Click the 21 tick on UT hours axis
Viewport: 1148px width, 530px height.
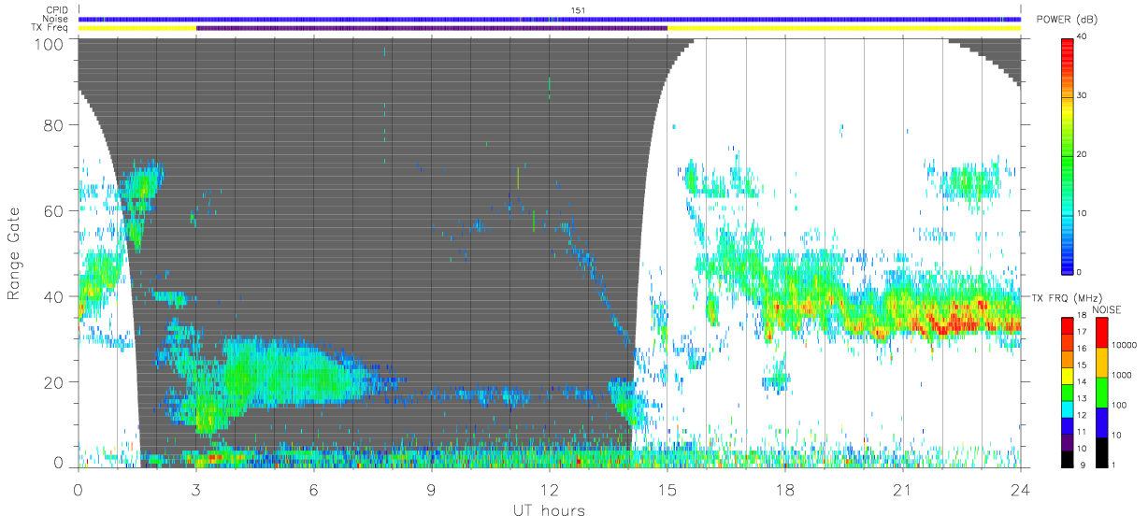coord(903,489)
